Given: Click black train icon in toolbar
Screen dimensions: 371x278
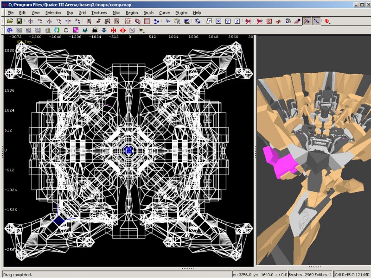Looking at the screenshot, I should (95, 30).
